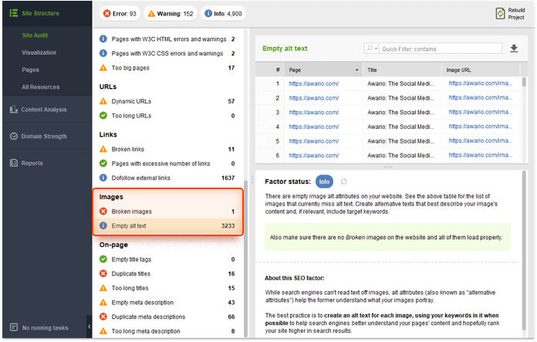Click the refresh icon beside Info status
Screen dimensions: 537x342
tap(343, 181)
